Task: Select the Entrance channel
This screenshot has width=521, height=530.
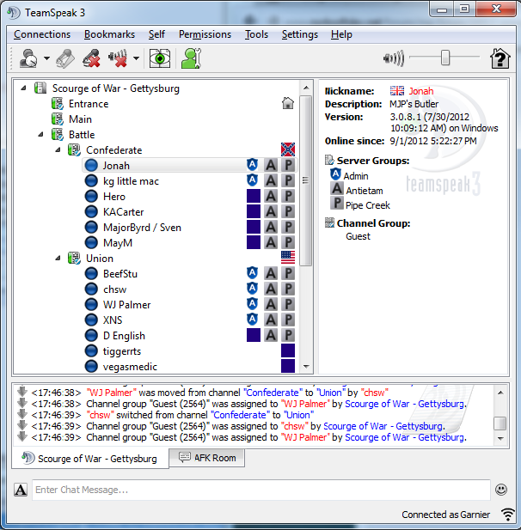Action: (x=89, y=104)
